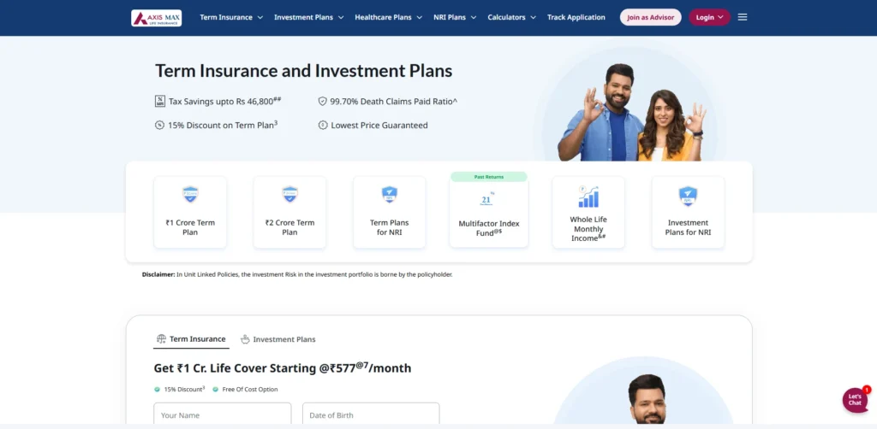Viewport: 877px width, 429px height.
Task: Open the Whole Life Monthly Income card
Action: pyautogui.click(x=588, y=212)
